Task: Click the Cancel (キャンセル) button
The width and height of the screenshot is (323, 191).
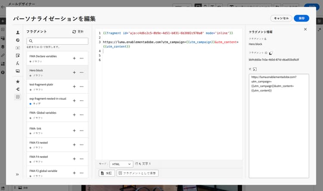Action: tap(281, 18)
